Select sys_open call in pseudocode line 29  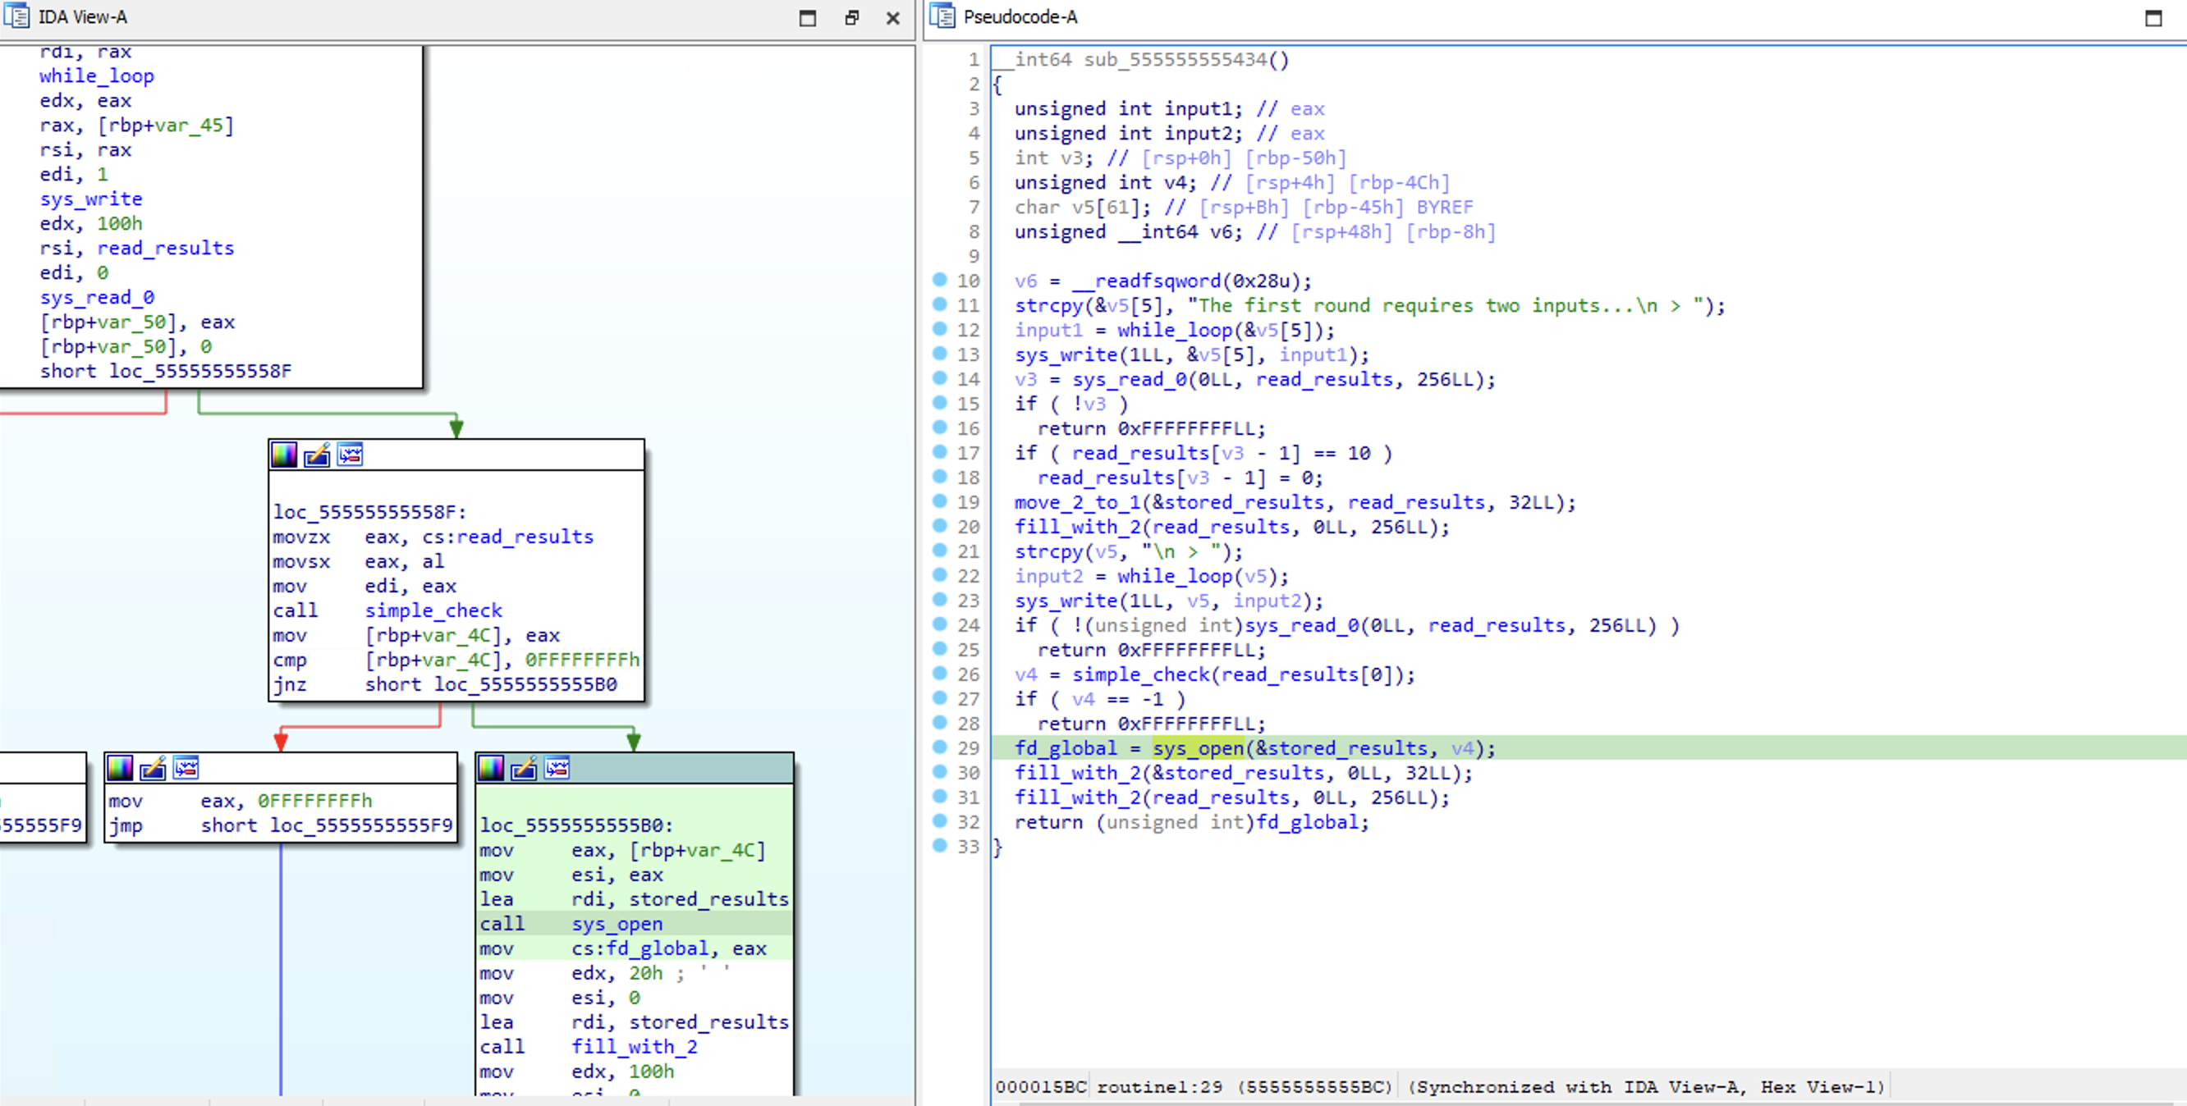(1197, 748)
